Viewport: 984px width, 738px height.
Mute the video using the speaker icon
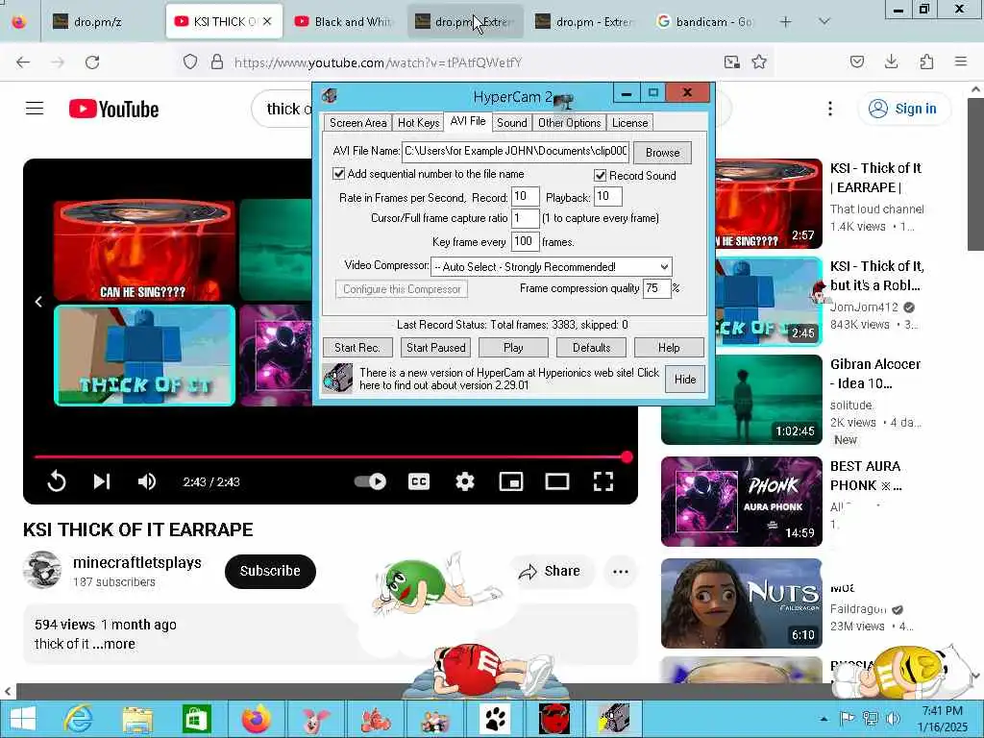pyautogui.click(x=147, y=481)
